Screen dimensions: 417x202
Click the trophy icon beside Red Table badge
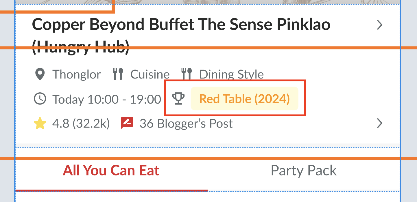178,99
